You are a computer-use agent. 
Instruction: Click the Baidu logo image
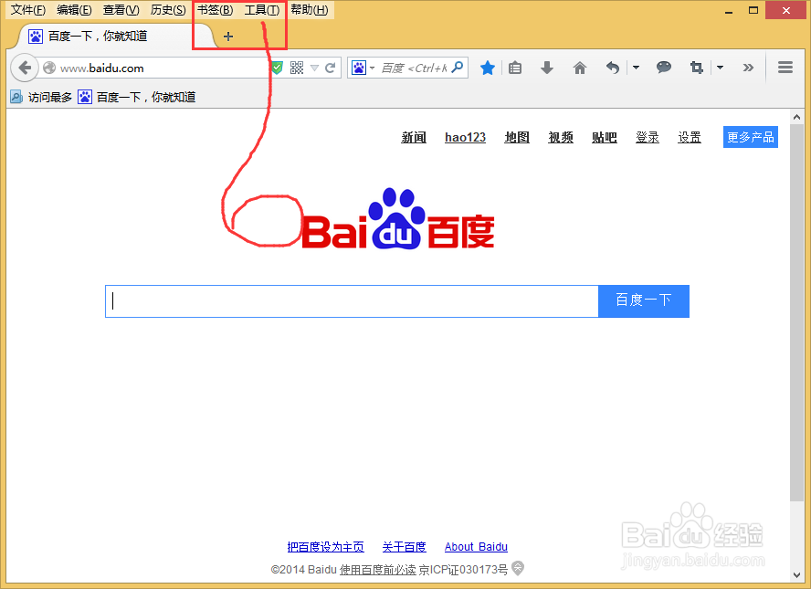(398, 219)
